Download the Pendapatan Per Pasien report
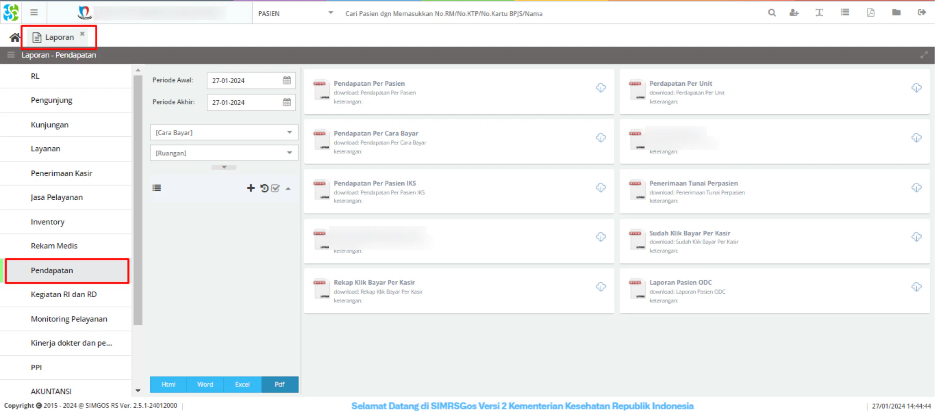Screen dimensions: 935x414 pos(601,88)
